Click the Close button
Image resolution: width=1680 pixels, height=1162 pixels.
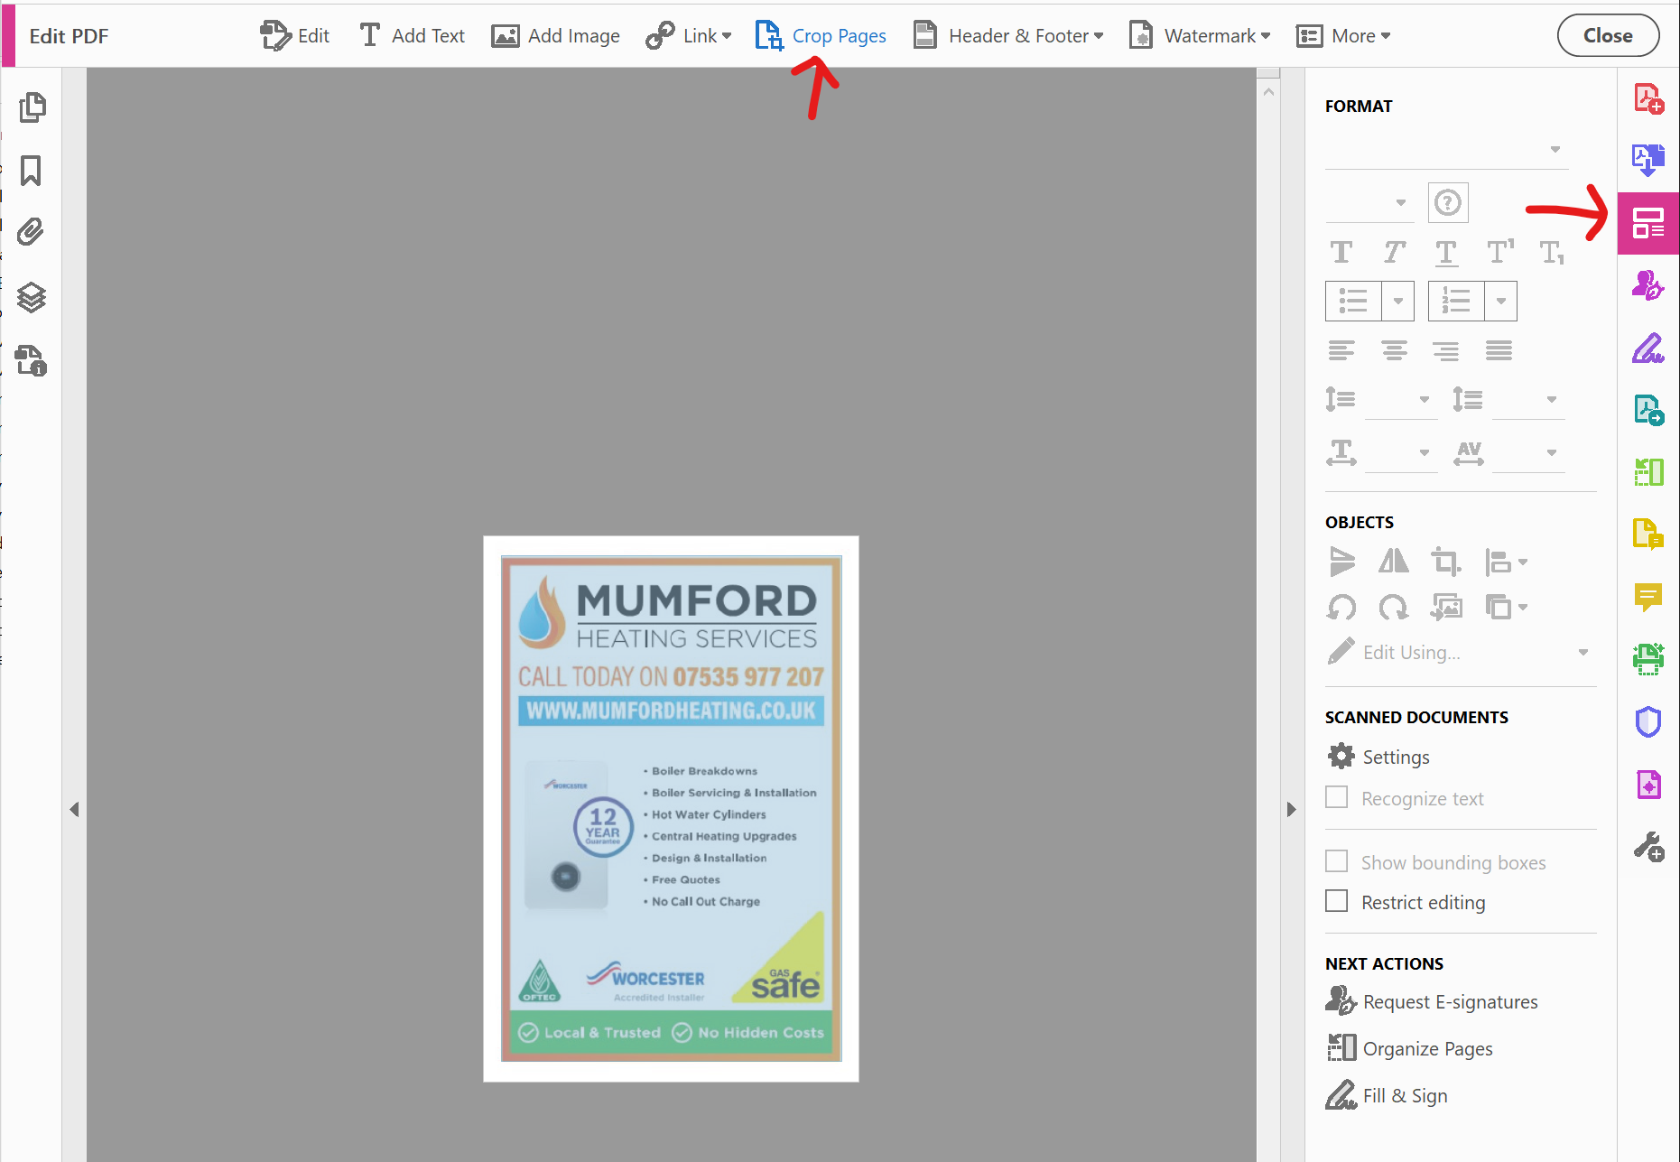(1608, 35)
